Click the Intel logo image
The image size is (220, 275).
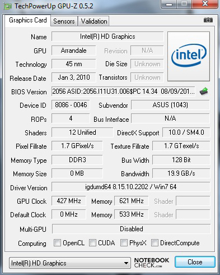pyautogui.click(x=189, y=56)
